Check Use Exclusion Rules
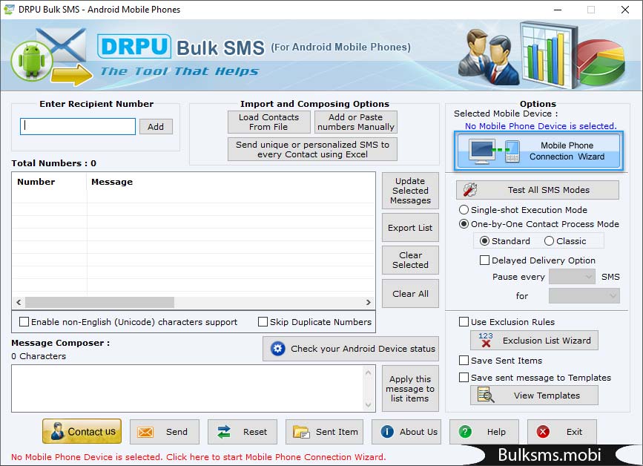Image resolution: width=643 pixels, height=466 pixels. (x=464, y=322)
